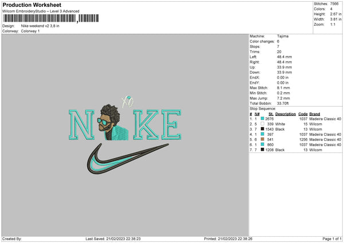Select 'Black' description in the 1543 row
The height and width of the screenshot is (243, 344).
[280, 130]
